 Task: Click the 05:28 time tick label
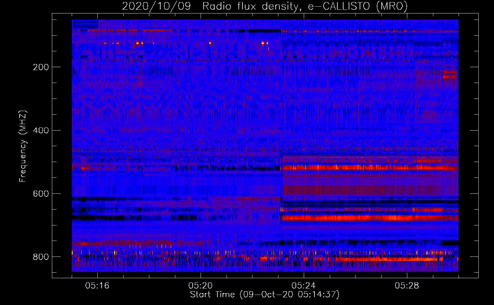click(407, 285)
